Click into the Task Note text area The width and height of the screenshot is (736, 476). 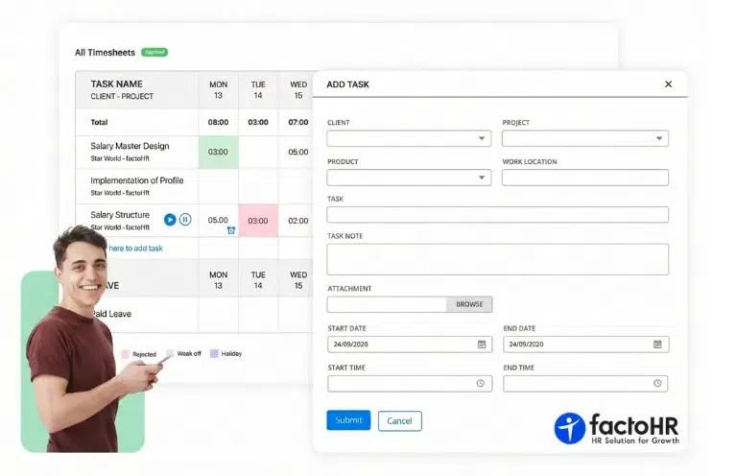498,259
